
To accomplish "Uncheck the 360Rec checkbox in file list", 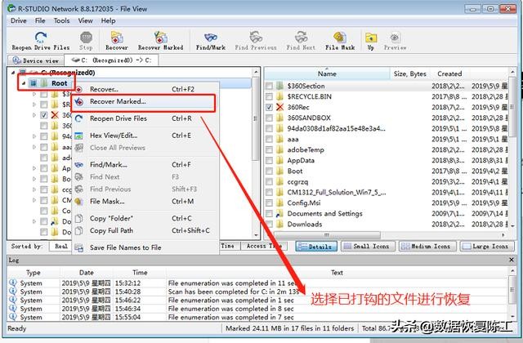I will click(269, 107).
